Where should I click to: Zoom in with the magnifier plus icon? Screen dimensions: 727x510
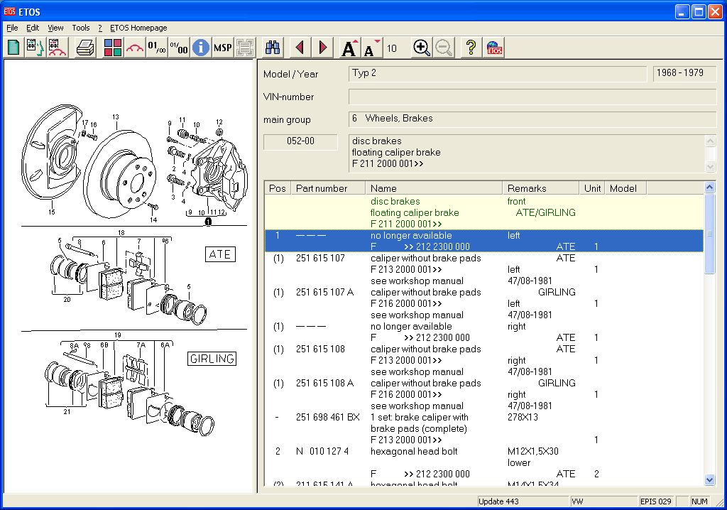422,48
